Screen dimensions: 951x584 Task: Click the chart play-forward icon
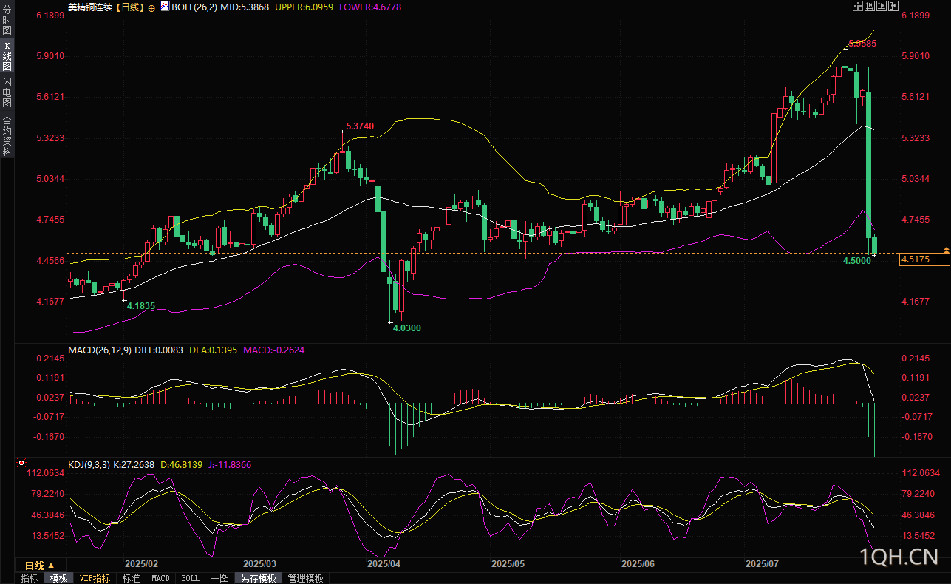[882, 6]
